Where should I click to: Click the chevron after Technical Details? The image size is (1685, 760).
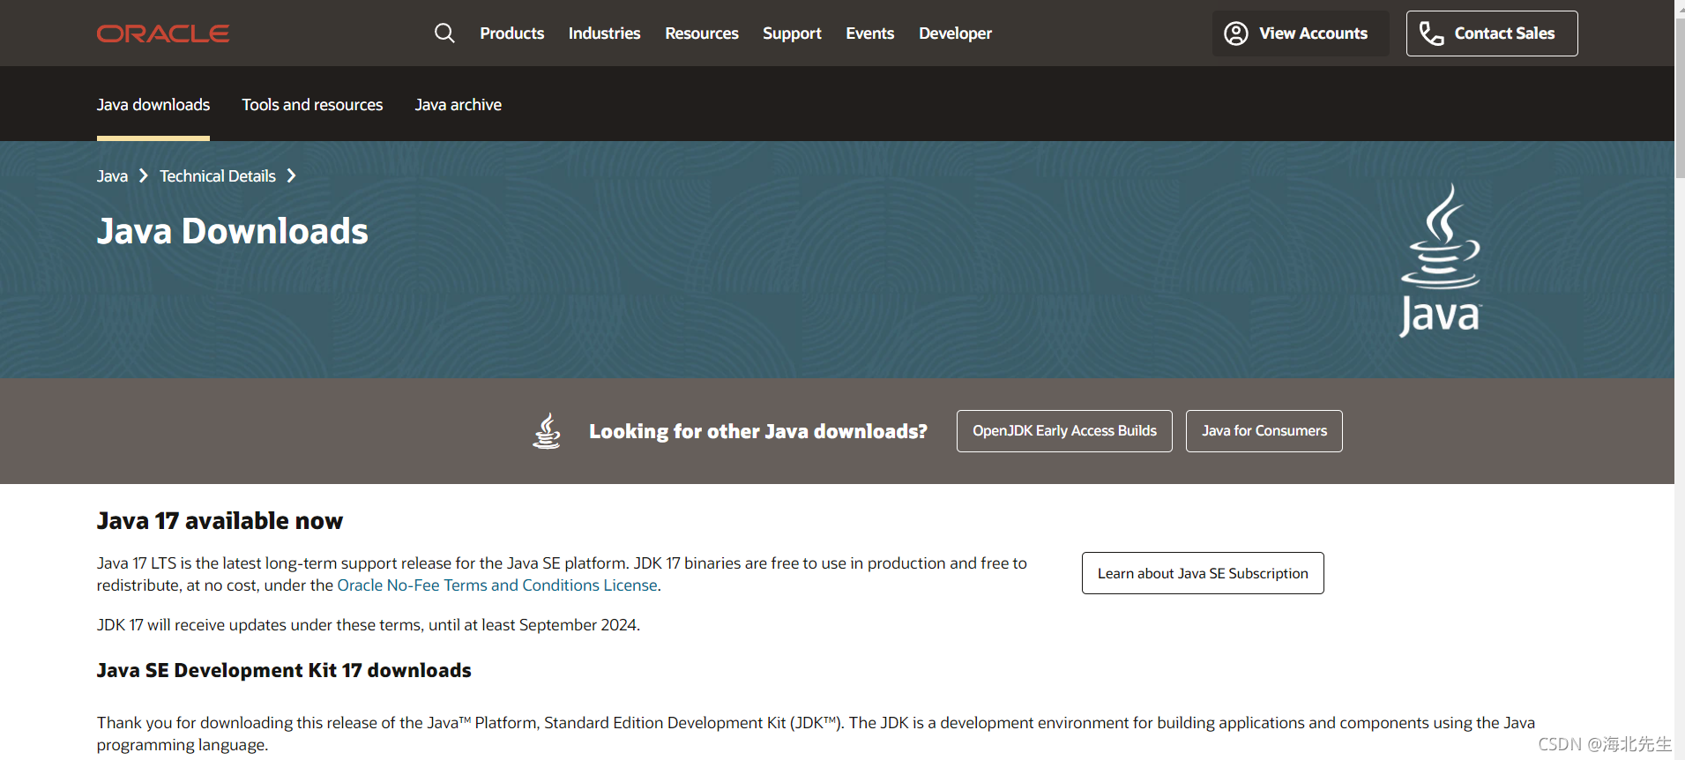pos(292,176)
